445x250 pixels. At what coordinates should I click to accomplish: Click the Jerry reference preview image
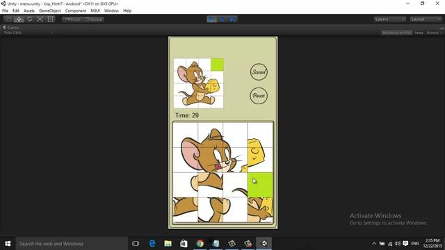click(198, 83)
